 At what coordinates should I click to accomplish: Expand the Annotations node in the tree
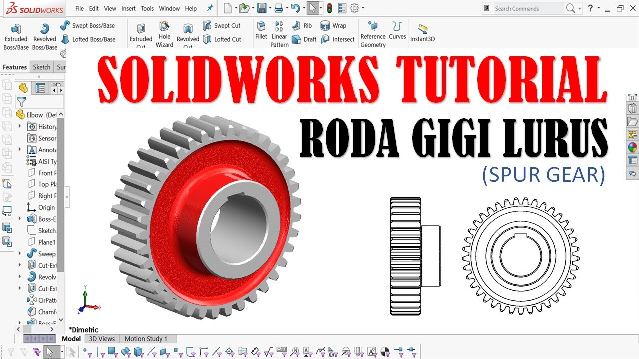click(x=20, y=149)
